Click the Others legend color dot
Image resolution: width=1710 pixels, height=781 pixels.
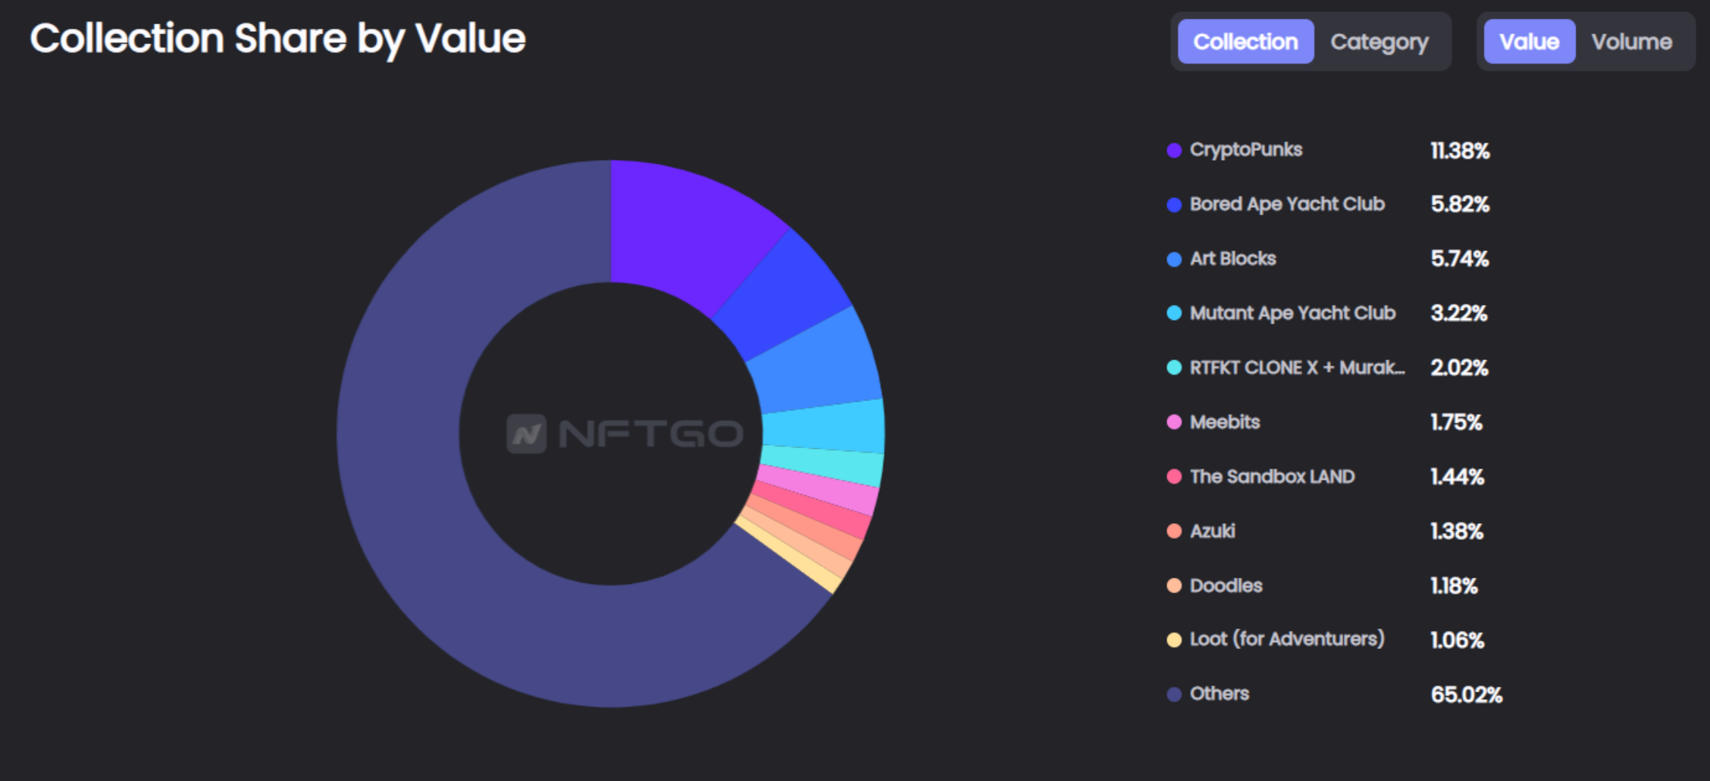point(1174,695)
